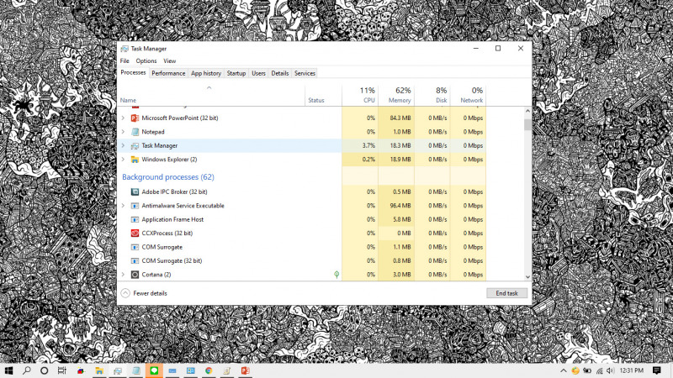Image resolution: width=673 pixels, height=378 pixels.
Task: Expand the Task Manager process row
Action: pos(123,145)
